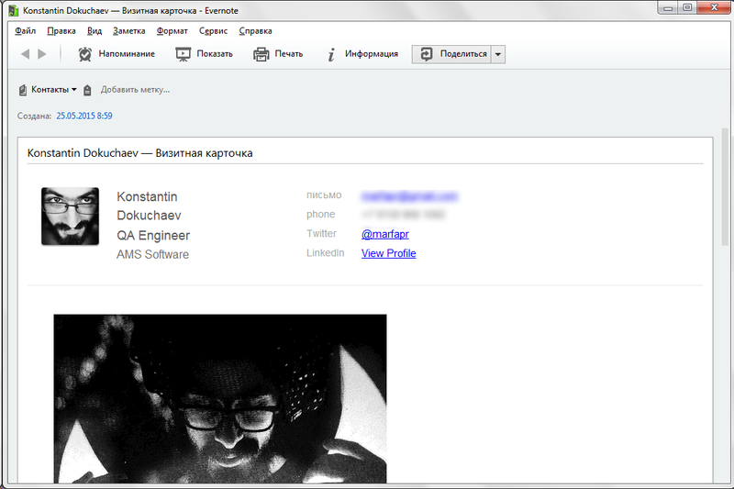This screenshot has height=489, width=734.
Task: Go back with the left arrow icon
Action: (26, 54)
